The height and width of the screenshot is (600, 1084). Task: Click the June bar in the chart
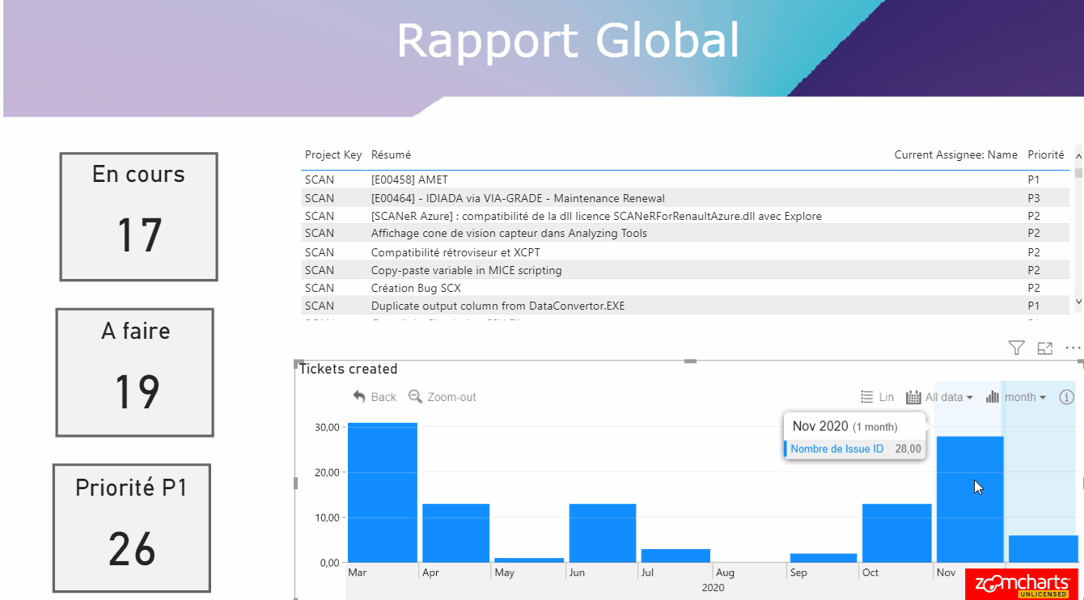[x=603, y=533]
